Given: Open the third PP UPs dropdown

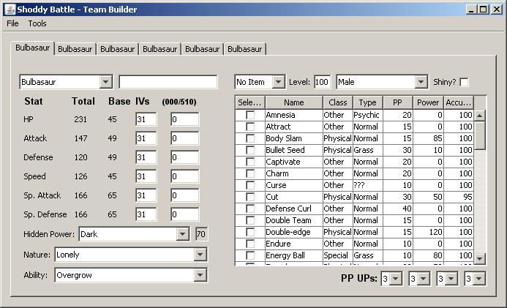Looking at the screenshot, I should 447,279.
